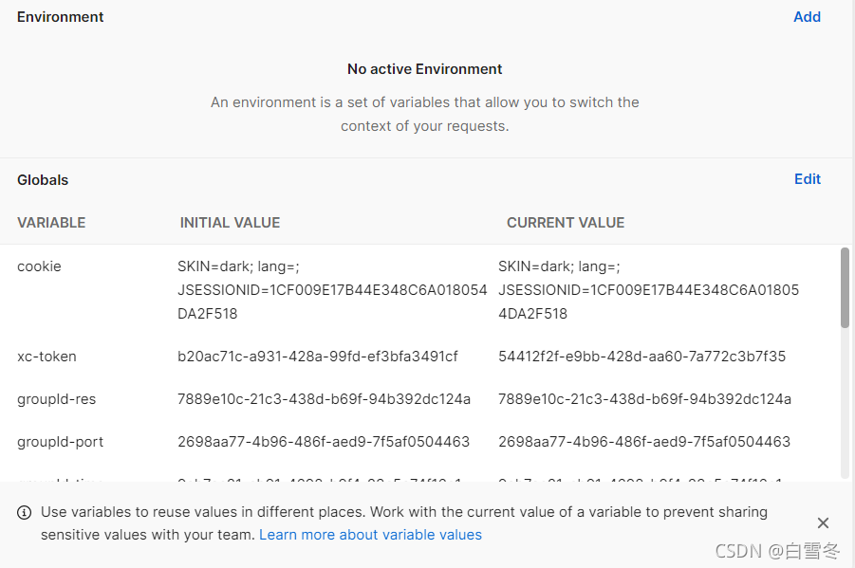The image size is (855, 568).
Task: Open Learn more about variable values
Action: coord(370,535)
